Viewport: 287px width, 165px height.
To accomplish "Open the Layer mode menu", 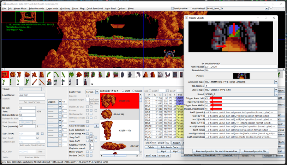I will 52,8.
